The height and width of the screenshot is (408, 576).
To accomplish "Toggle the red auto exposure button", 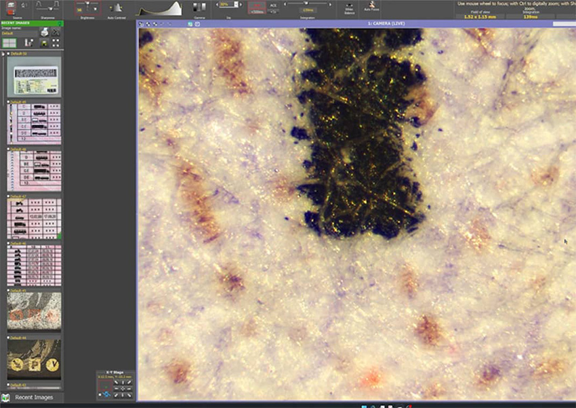I will tap(257, 5).
